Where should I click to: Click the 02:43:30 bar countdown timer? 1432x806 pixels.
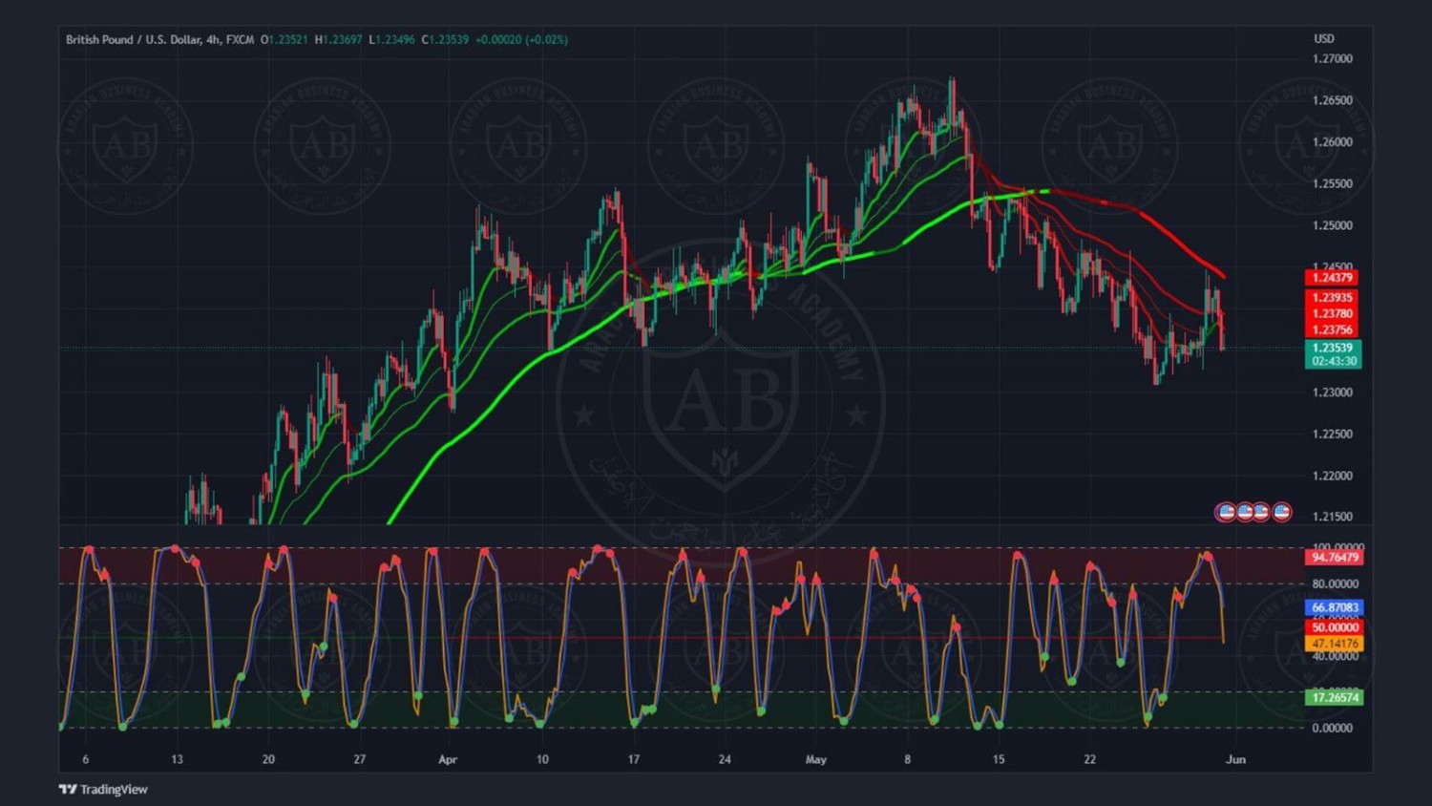pos(1334,361)
